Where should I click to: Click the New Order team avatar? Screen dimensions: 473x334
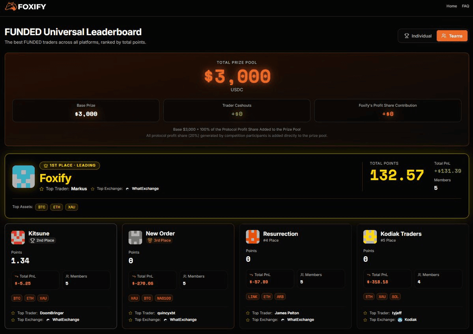135,237
